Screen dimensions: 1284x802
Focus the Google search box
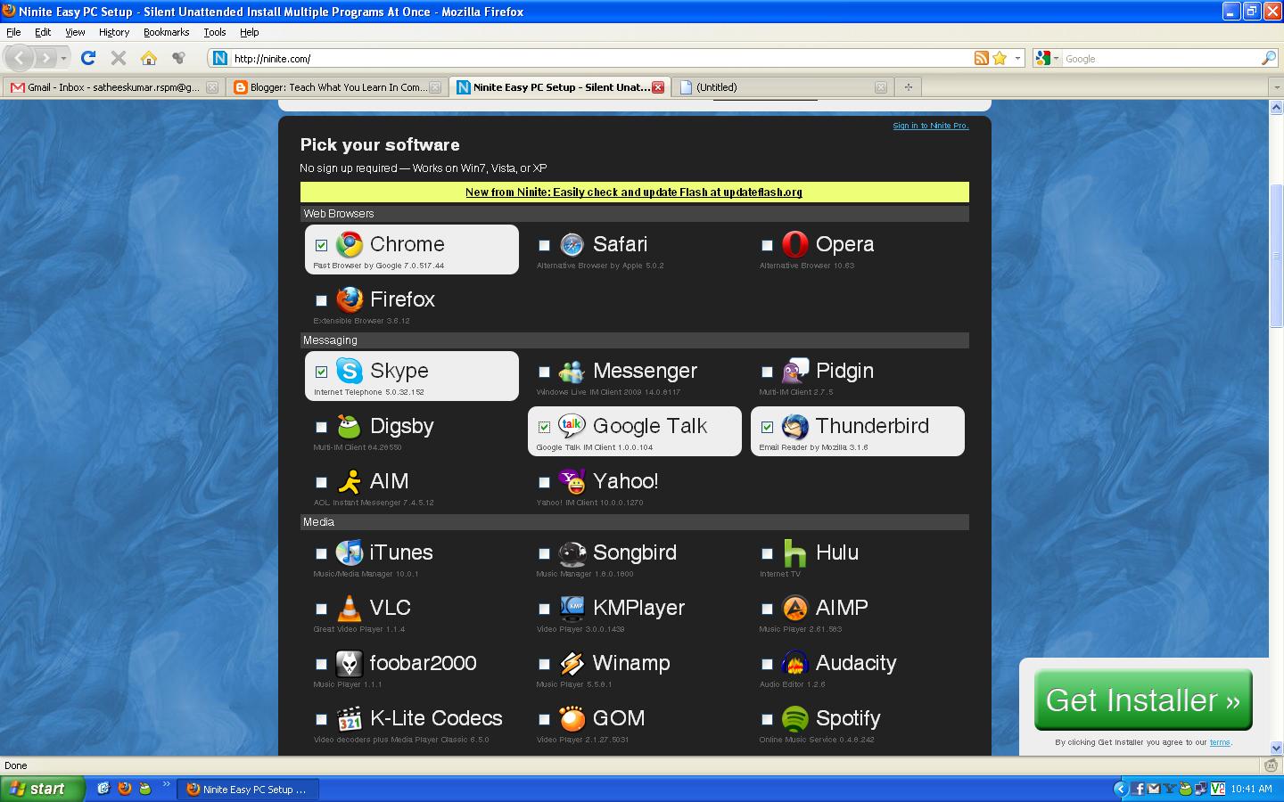click(x=1159, y=59)
